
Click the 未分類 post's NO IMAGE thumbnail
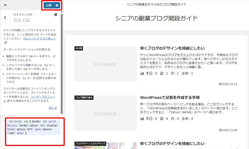[x=105, y=64]
